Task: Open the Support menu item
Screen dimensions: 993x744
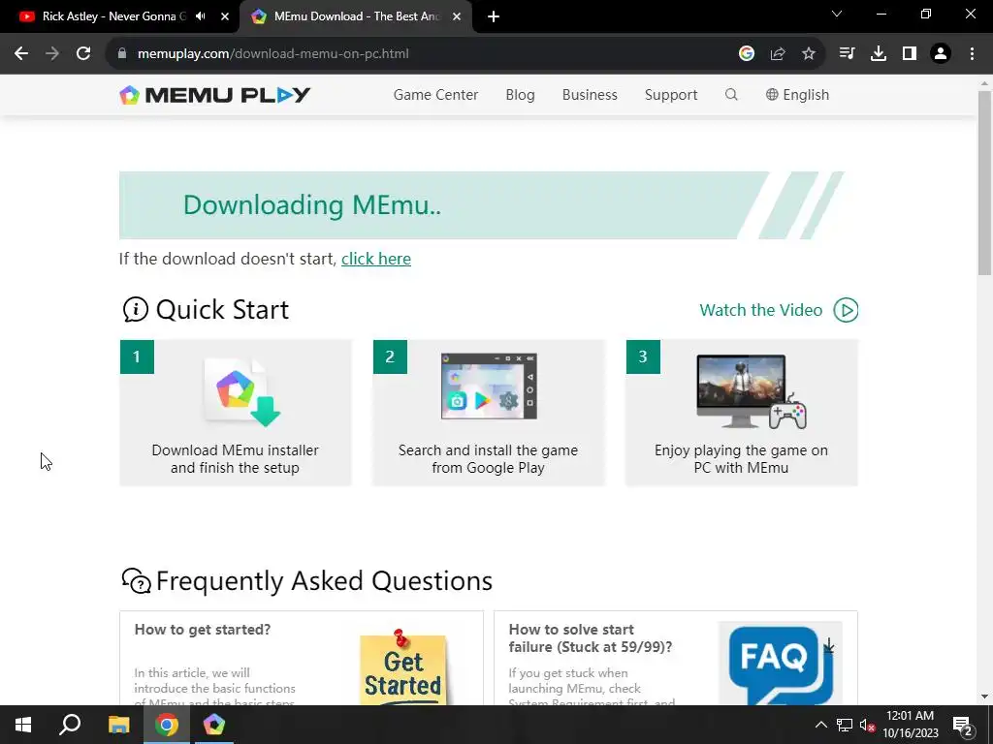Action: coord(671,95)
